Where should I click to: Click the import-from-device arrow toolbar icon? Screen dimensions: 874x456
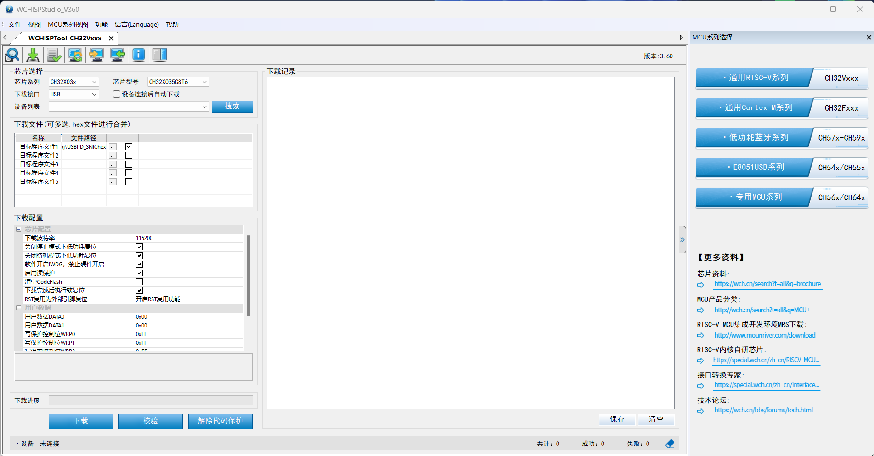pyautogui.click(x=117, y=55)
